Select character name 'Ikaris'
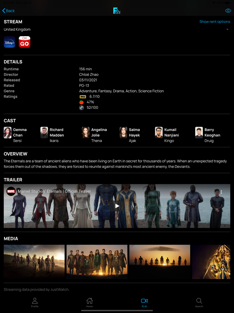Screen dimensions: 234x313 point(54,141)
